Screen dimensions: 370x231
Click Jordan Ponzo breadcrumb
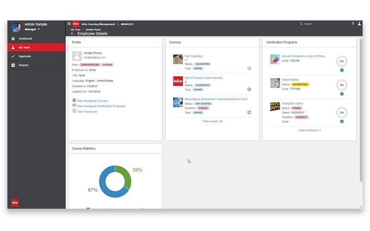(93, 30)
